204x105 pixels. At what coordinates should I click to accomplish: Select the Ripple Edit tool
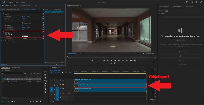(45, 75)
